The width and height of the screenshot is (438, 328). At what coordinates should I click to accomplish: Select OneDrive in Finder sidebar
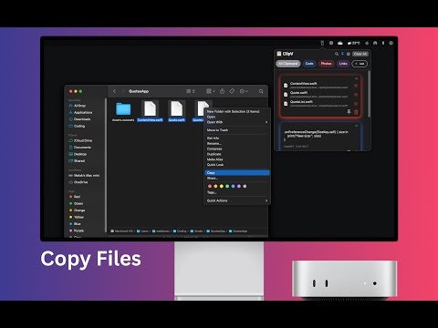click(x=78, y=182)
